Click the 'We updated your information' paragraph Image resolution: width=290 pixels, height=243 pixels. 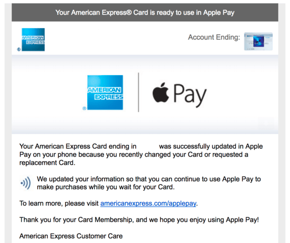pos(149,183)
